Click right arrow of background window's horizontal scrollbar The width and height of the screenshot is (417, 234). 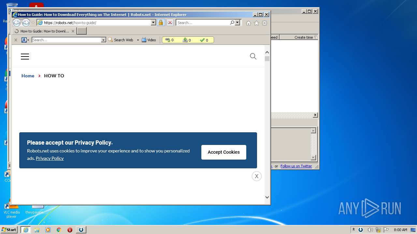[315, 115]
